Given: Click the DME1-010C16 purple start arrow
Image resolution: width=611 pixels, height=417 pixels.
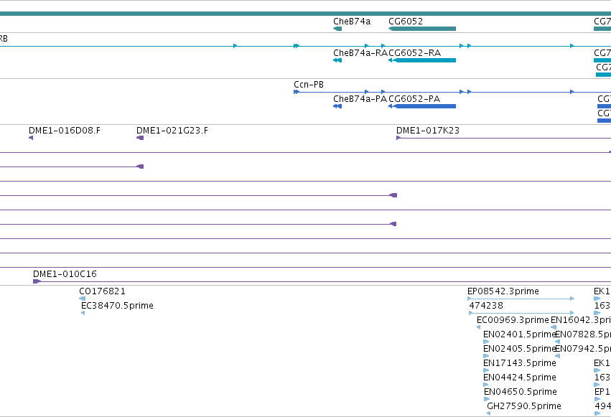Looking at the screenshot, I should (x=37, y=281).
